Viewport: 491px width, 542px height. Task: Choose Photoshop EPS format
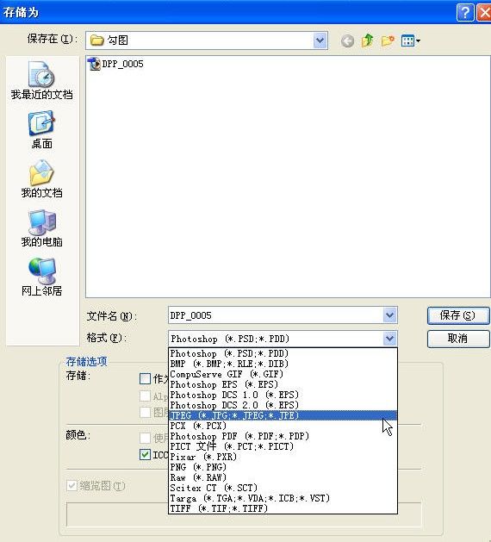283,384
